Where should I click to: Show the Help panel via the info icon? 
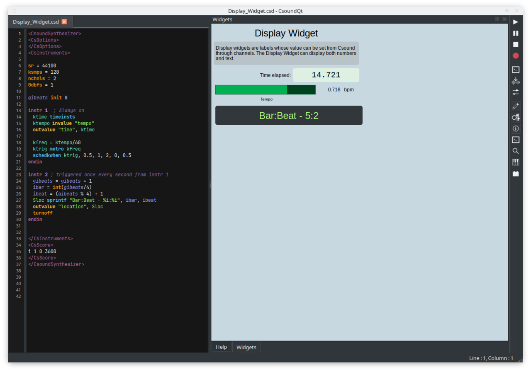tap(516, 129)
